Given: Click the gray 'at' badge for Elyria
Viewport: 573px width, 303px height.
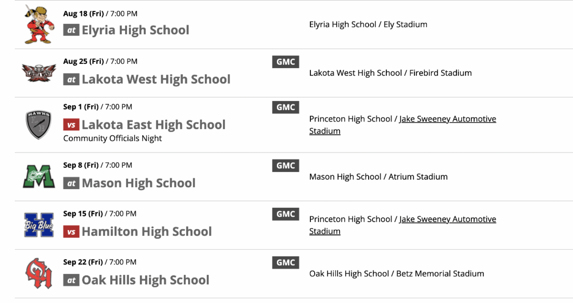Looking at the screenshot, I should (71, 30).
